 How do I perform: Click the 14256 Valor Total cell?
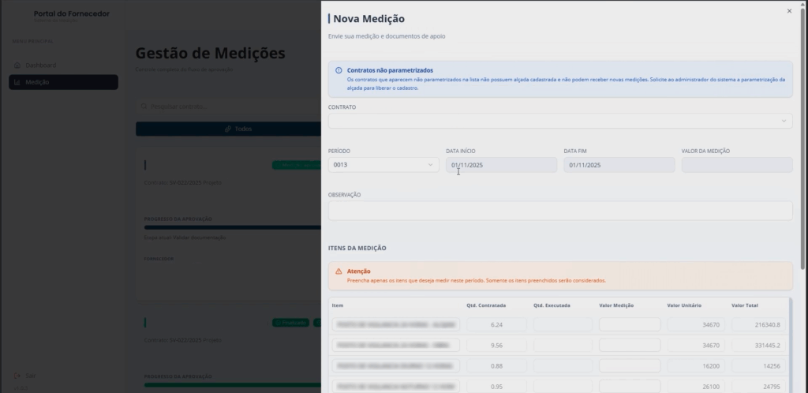(760, 365)
